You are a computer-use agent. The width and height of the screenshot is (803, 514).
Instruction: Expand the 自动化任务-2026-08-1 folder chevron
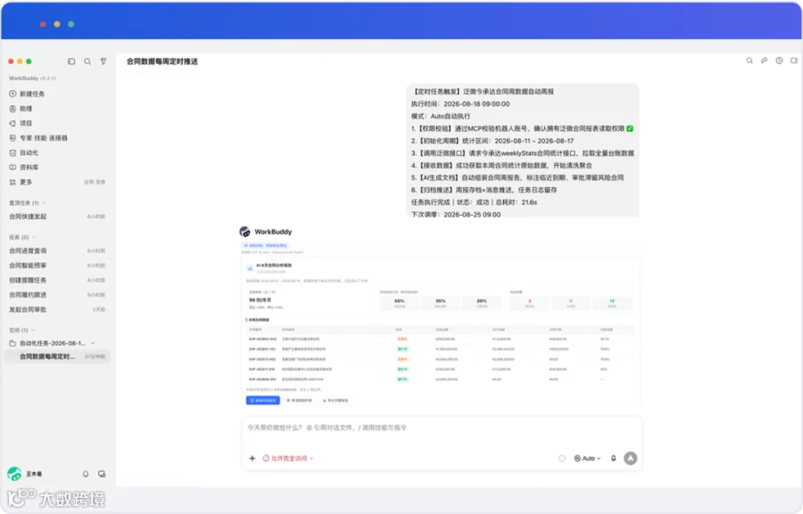click(x=93, y=343)
